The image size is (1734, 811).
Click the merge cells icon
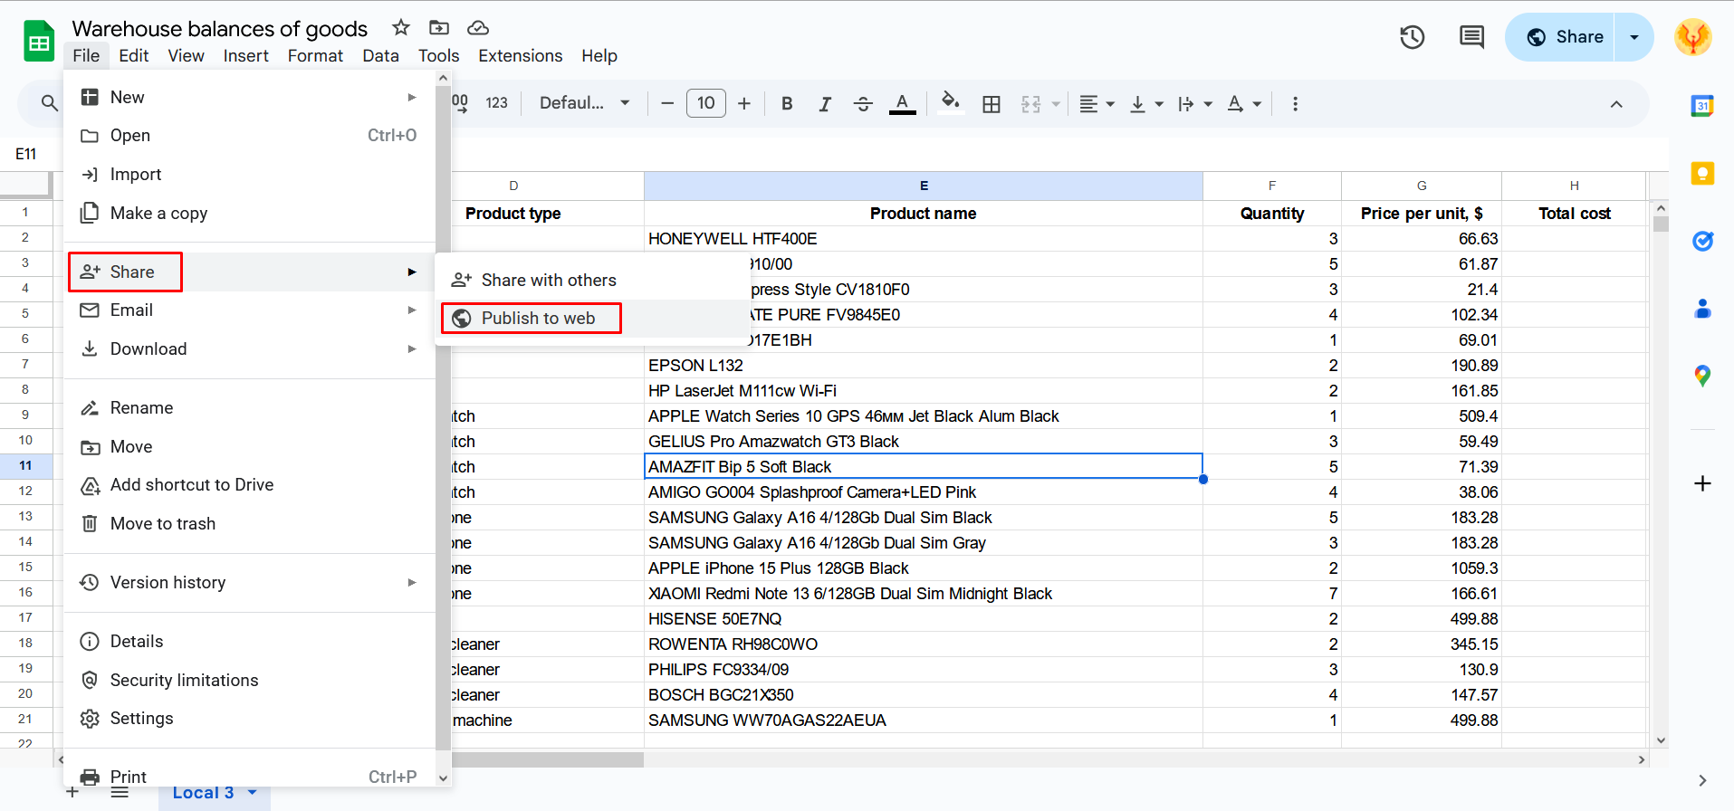click(1031, 104)
